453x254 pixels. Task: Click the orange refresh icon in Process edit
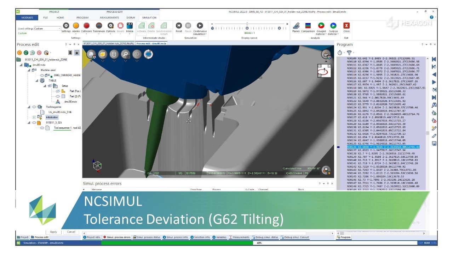pos(19,53)
